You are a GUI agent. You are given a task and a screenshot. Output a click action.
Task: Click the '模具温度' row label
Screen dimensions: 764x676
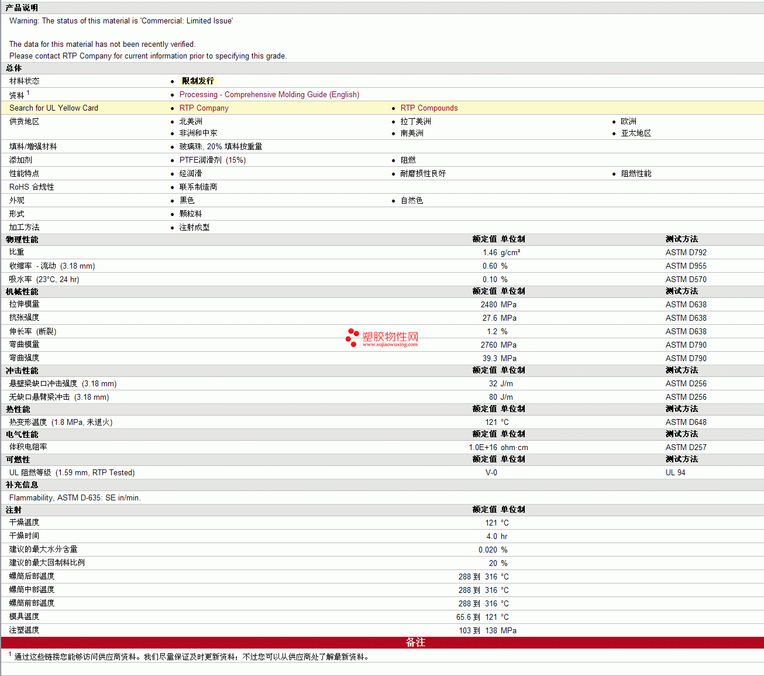24,616
